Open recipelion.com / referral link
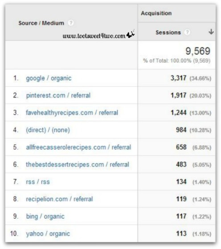Screen dimensions: 221x249 [59, 199]
